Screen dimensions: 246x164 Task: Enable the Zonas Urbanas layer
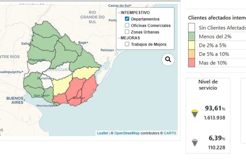(127, 32)
